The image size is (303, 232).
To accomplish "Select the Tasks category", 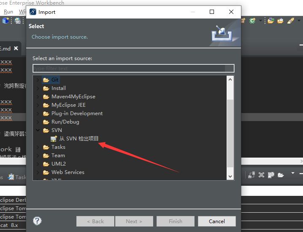I will tap(58, 147).
